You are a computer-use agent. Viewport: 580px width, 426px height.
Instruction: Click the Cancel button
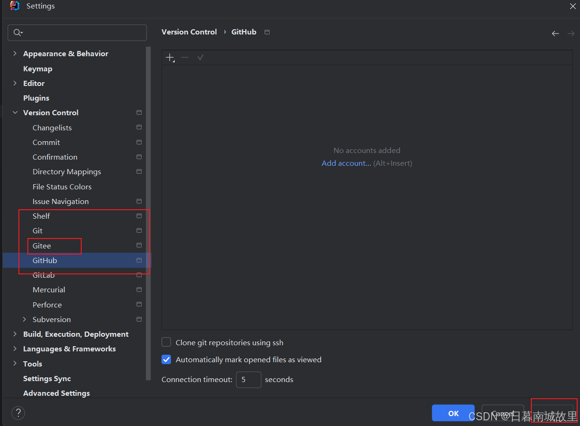pyautogui.click(x=503, y=413)
